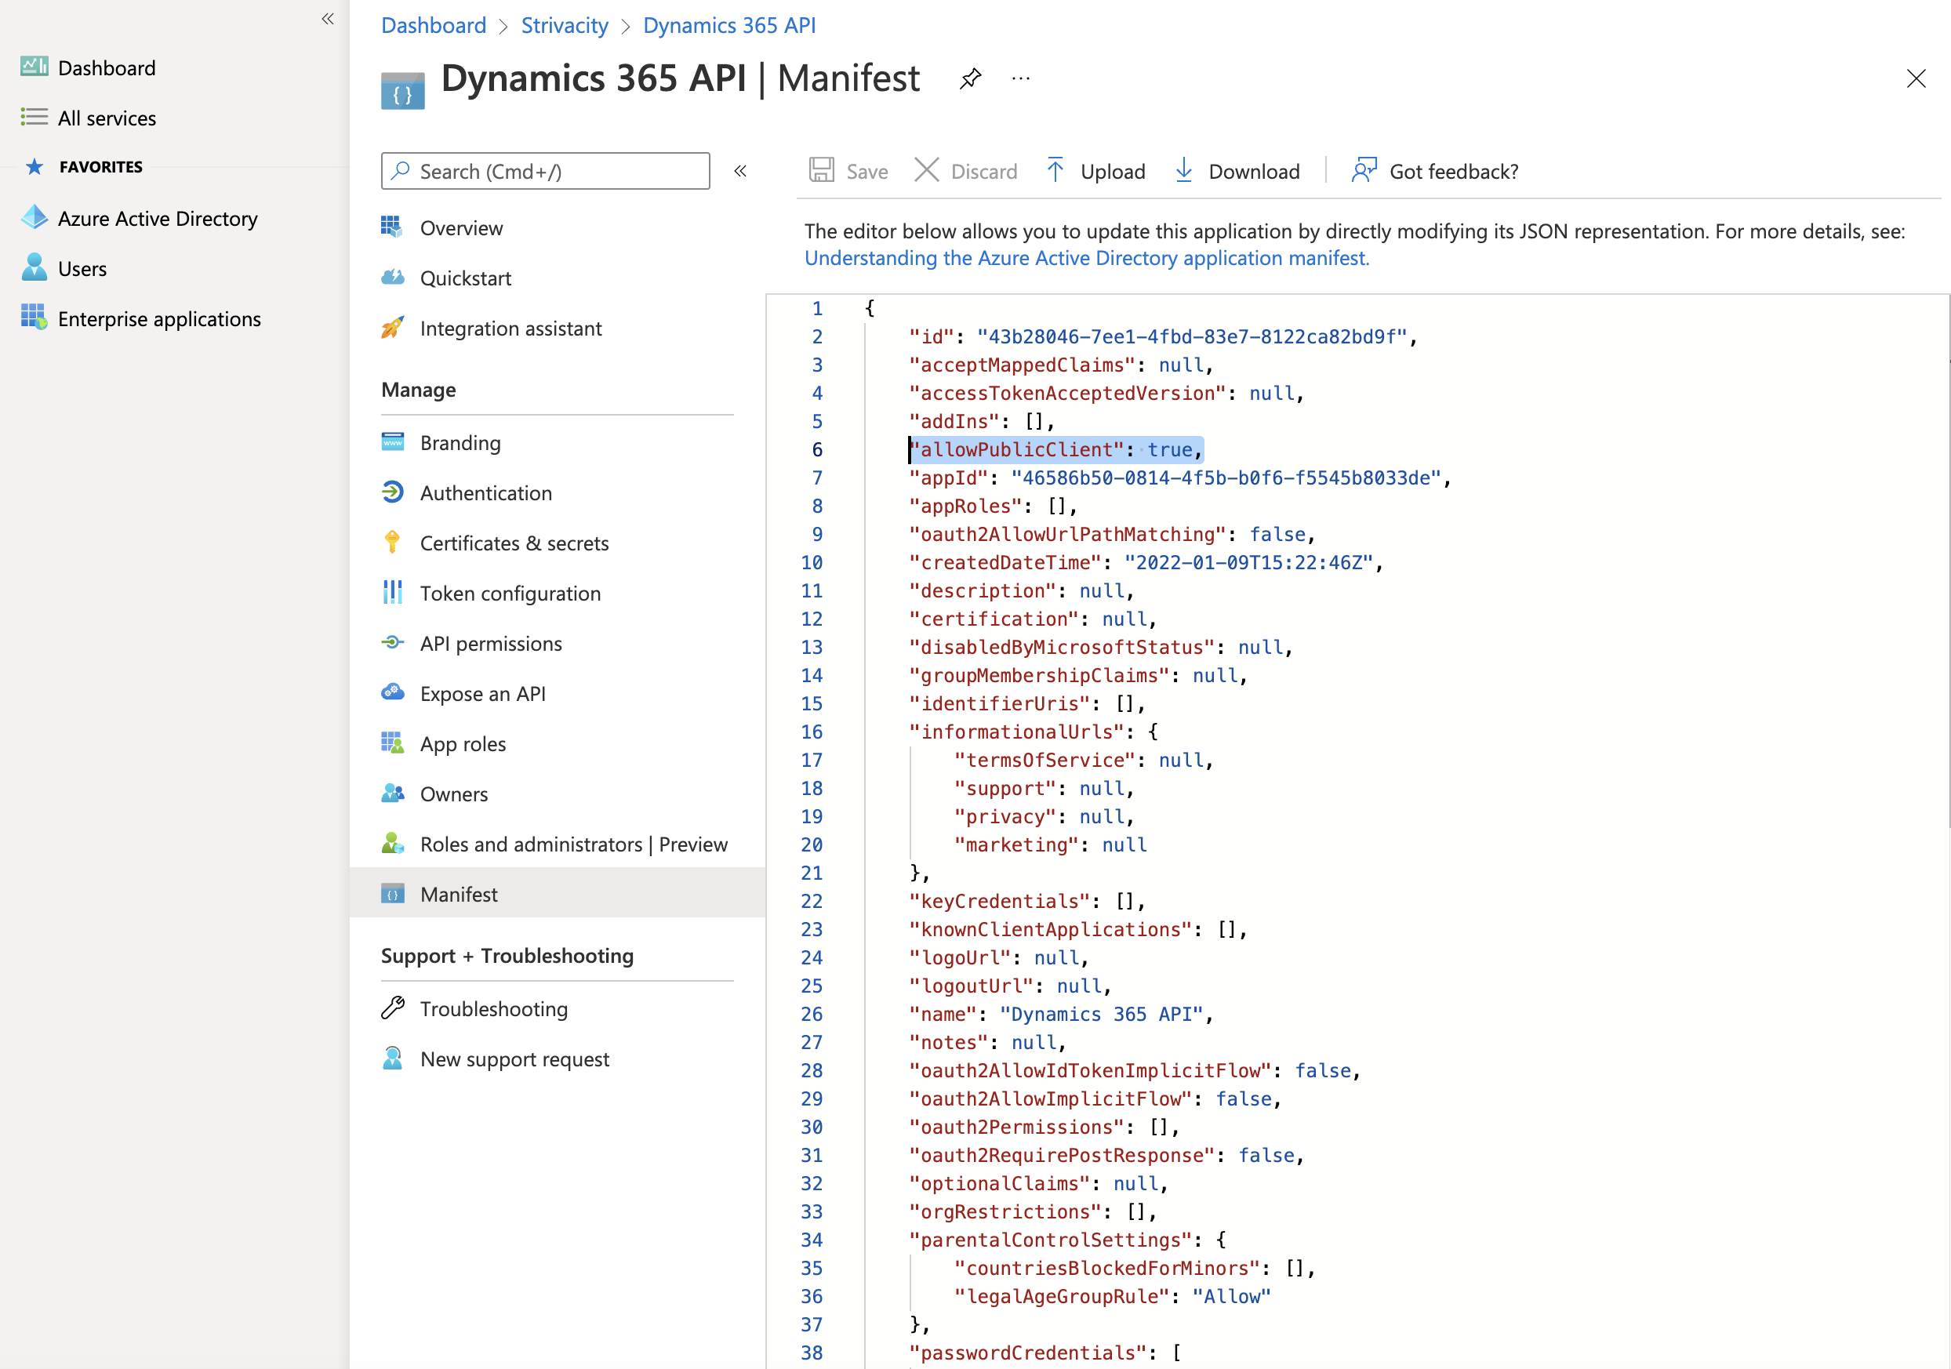This screenshot has width=1951, height=1369.
Task: Open Understanding the Azure AD manifest link
Action: [x=1086, y=258]
